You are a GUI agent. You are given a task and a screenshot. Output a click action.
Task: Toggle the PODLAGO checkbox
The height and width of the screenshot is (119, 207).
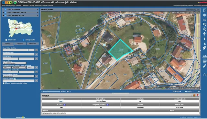(5, 9)
